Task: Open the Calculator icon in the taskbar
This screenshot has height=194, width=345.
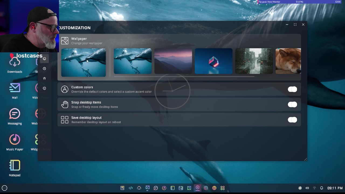Action: point(122,188)
